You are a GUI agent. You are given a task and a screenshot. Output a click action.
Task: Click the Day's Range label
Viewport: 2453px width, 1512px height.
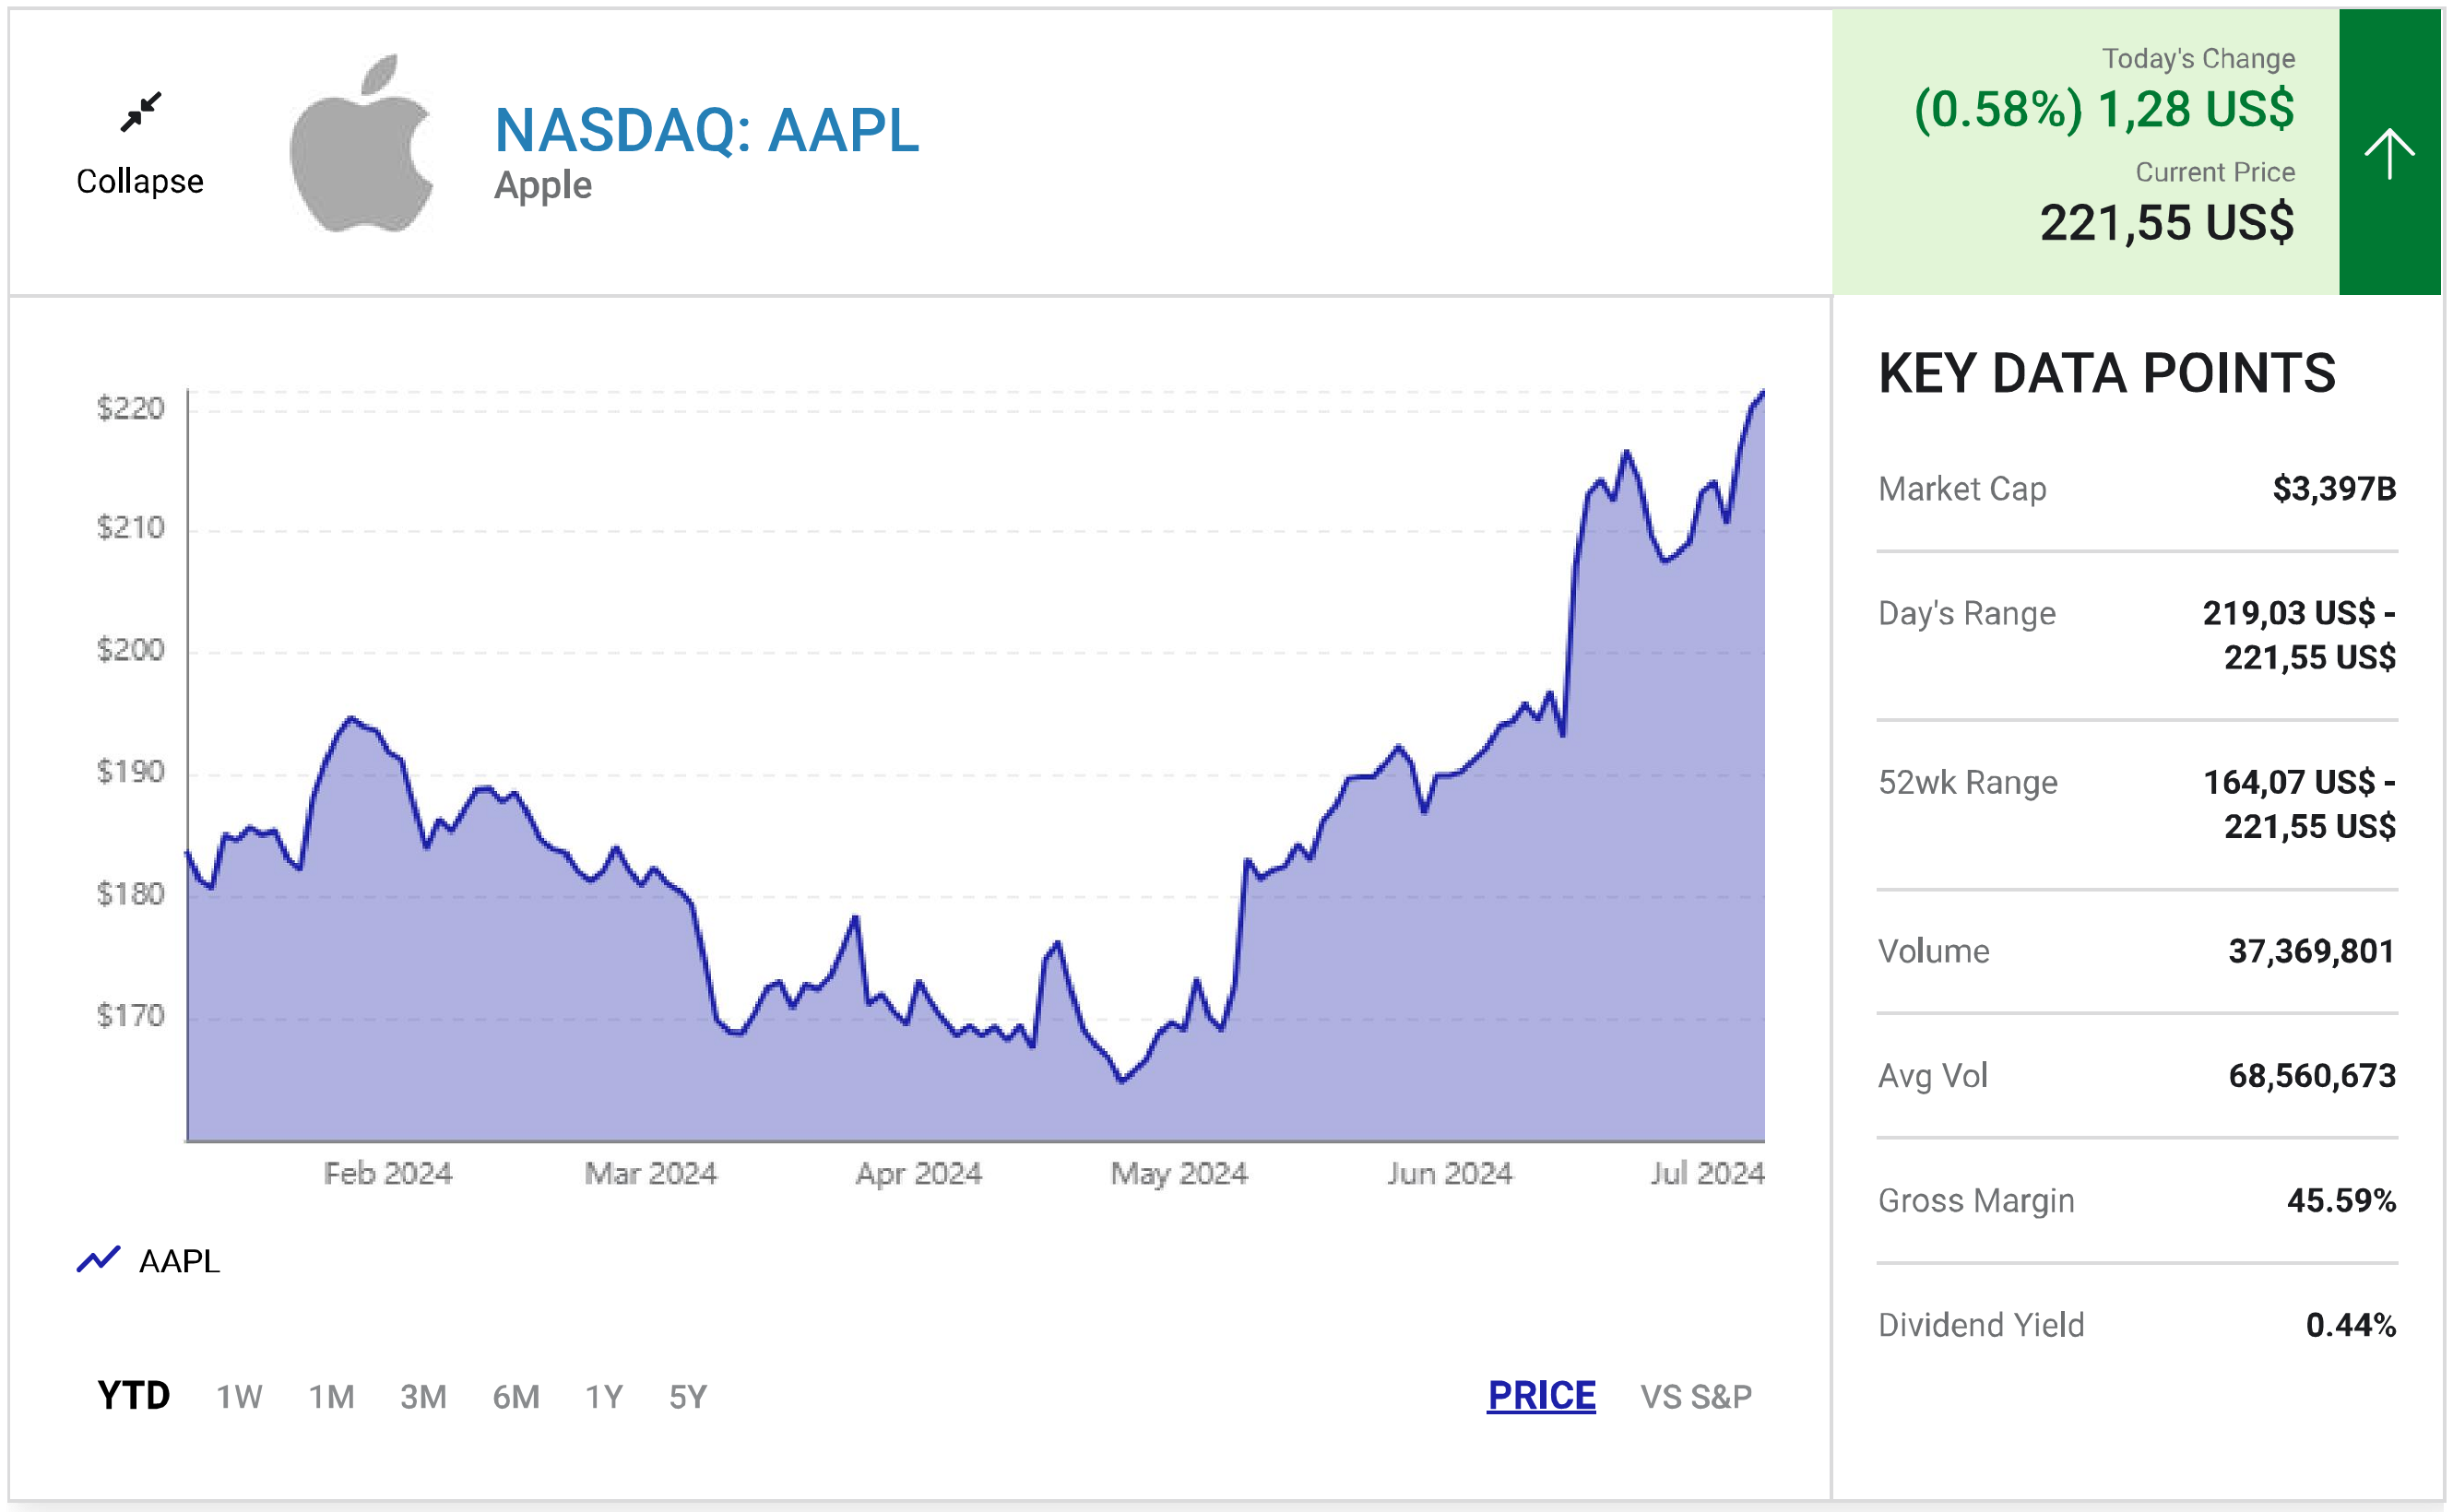1967,613
